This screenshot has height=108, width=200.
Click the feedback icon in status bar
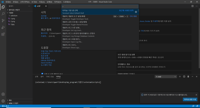click(x=193, y=106)
